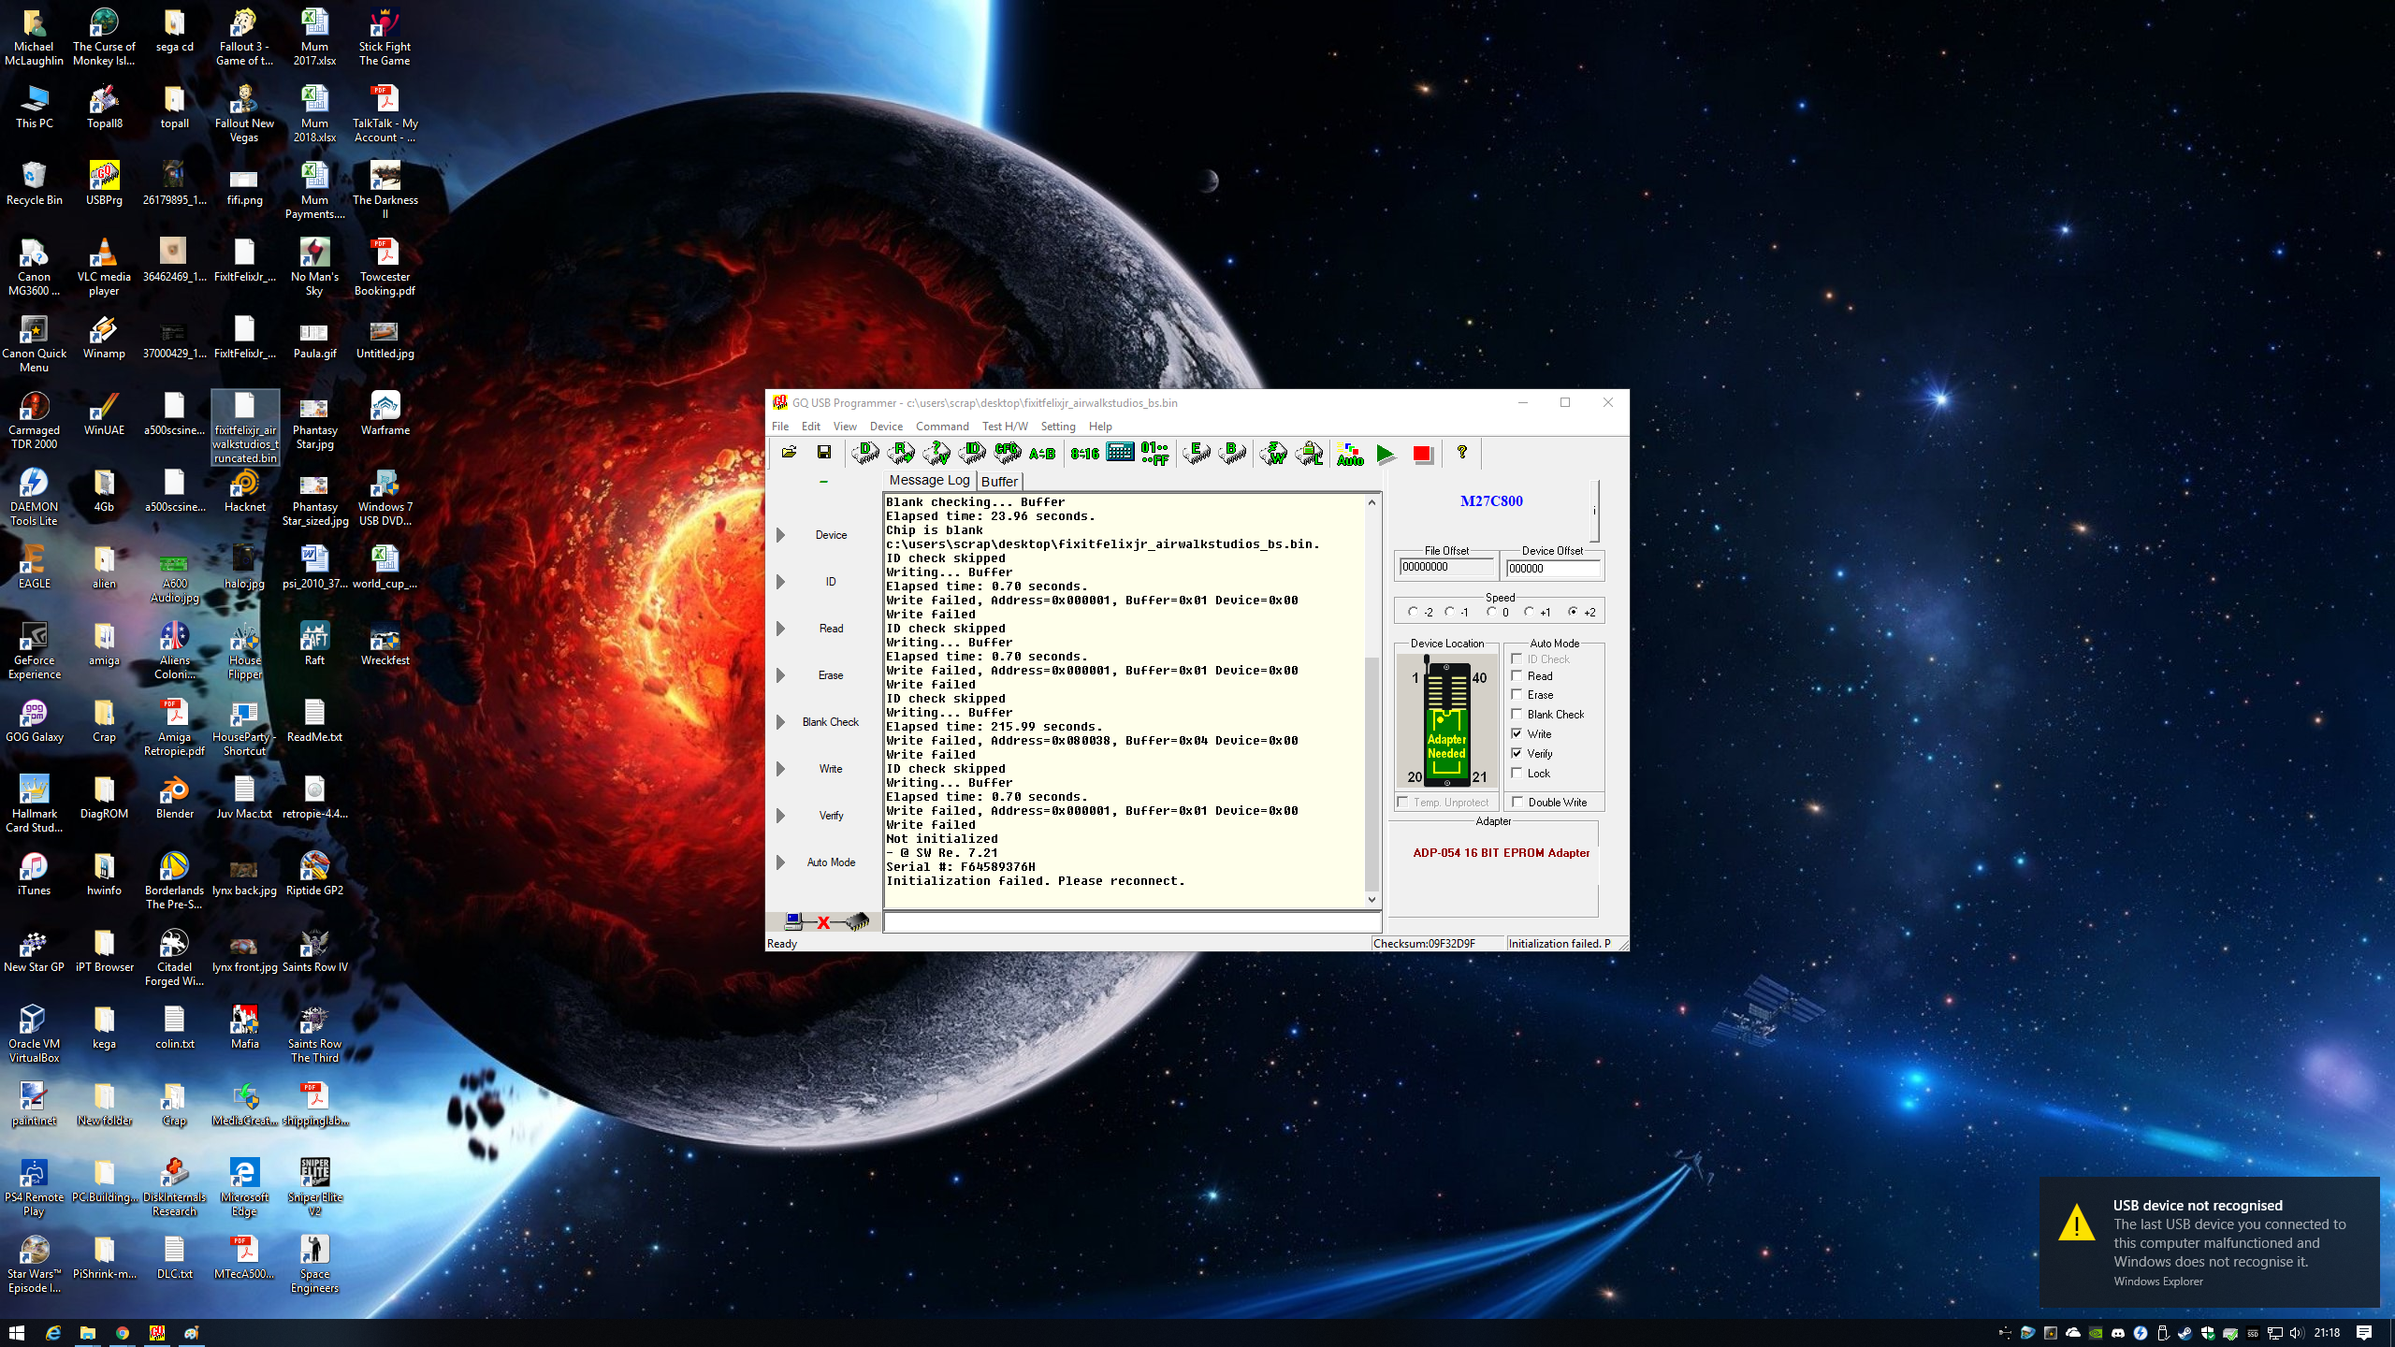
Task: Expand the Erase arrow in sidebar
Action: tap(780, 675)
